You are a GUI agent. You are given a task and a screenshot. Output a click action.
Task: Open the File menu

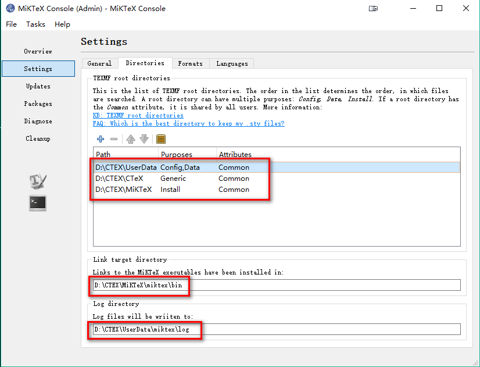(11, 24)
